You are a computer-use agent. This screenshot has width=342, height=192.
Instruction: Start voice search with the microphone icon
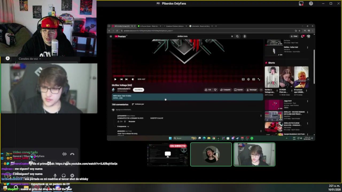coord(244,36)
